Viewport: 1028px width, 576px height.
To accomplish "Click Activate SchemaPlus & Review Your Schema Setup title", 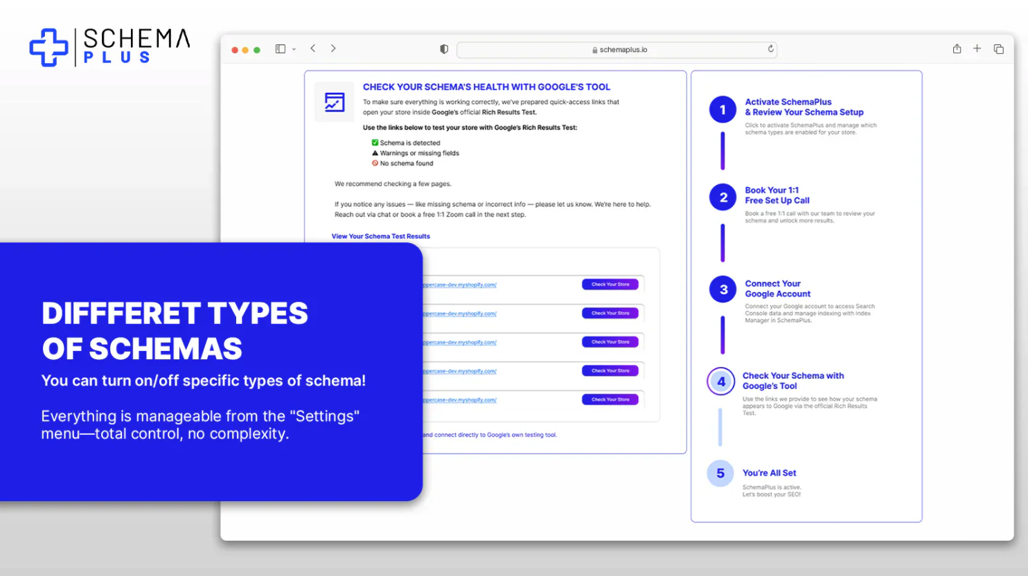I will pyautogui.click(x=804, y=107).
